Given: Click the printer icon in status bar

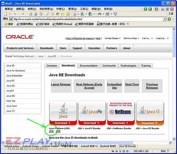Looking at the screenshot, I should 117,151.
